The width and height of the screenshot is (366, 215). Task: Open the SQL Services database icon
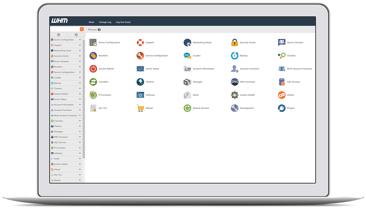coord(282,82)
